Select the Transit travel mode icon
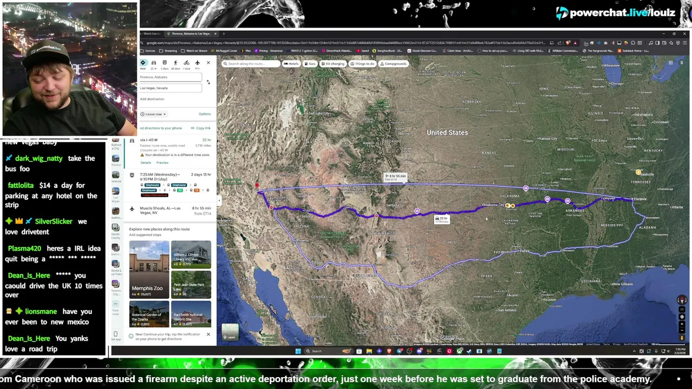This screenshot has width=692, height=389. [164, 63]
